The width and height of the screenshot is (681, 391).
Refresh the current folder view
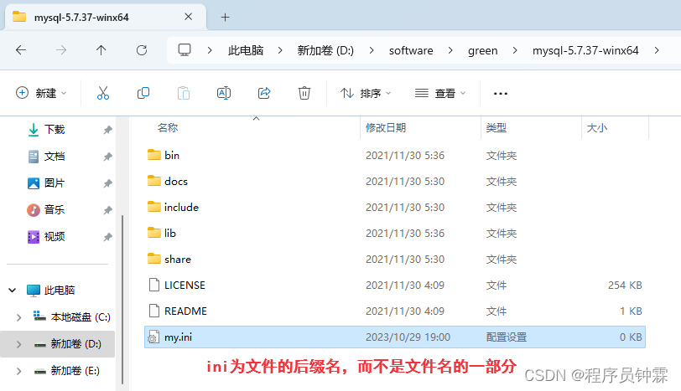pos(142,50)
